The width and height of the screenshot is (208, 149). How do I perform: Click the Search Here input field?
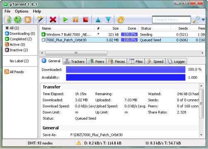click(x=172, y=20)
